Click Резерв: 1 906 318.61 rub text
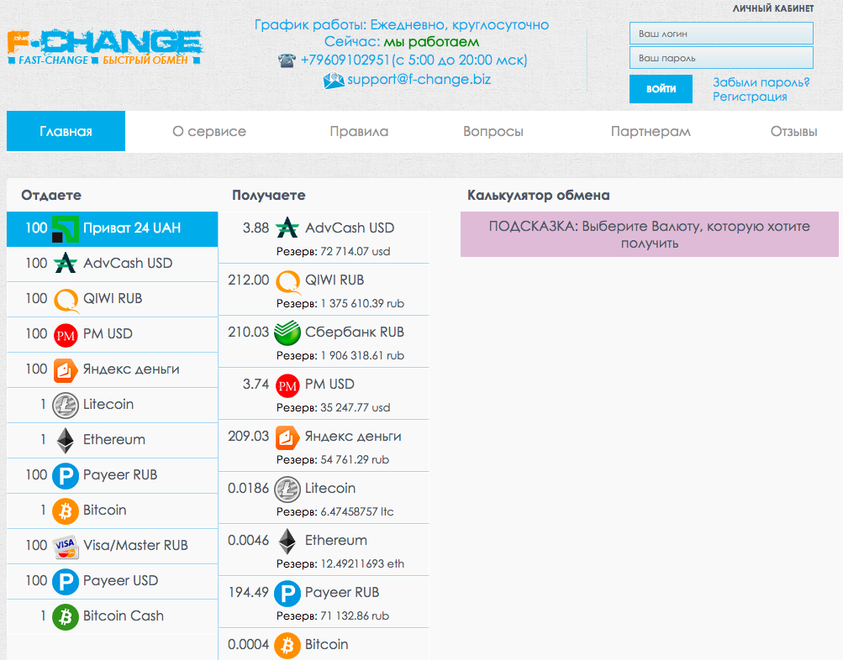Screen dimensions: 843x660 340,355
